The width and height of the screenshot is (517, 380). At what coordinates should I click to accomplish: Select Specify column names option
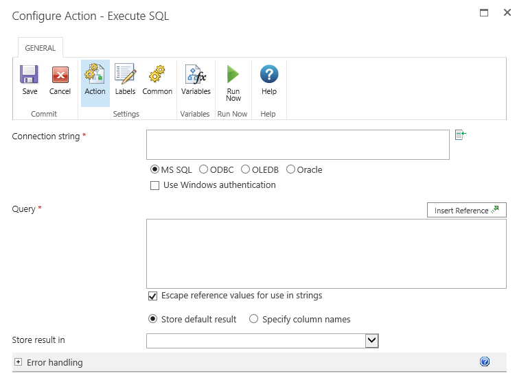[x=254, y=319]
